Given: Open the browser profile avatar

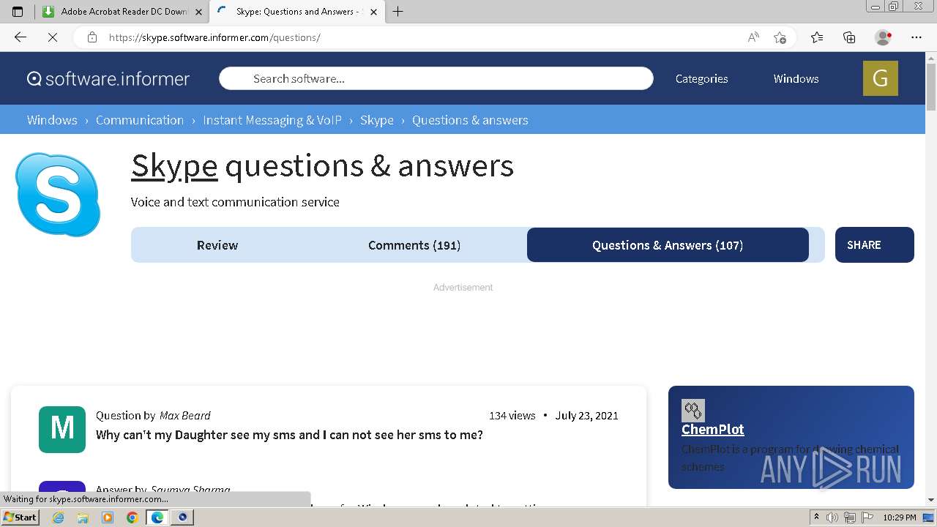Looking at the screenshot, I should (x=883, y=37).
